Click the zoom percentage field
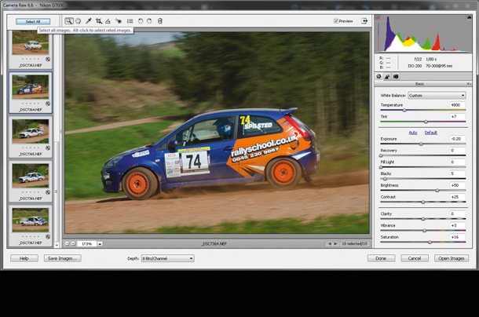This screenshot has height=317, width=479. pyautogui.click(x=87, y=244)
